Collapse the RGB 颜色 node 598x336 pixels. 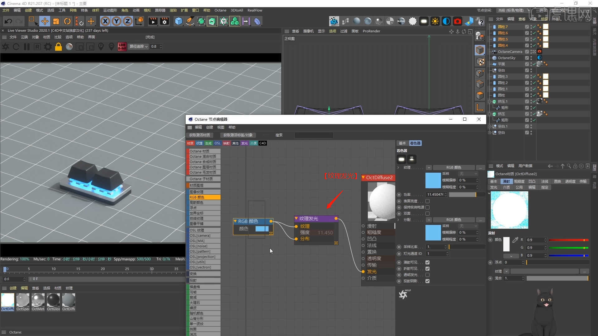(x=235, y=221)
